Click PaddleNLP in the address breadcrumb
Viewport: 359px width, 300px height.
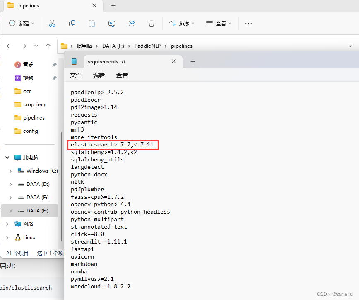point(148,46)
